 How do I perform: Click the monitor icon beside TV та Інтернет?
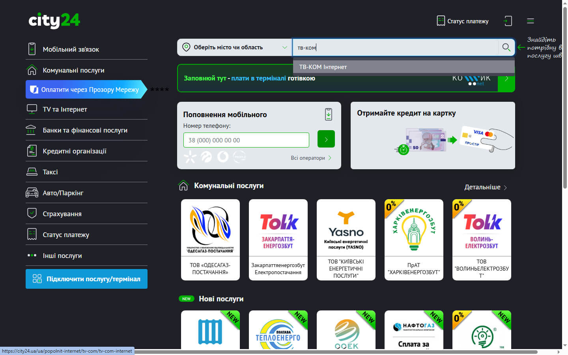pos(32,109)
